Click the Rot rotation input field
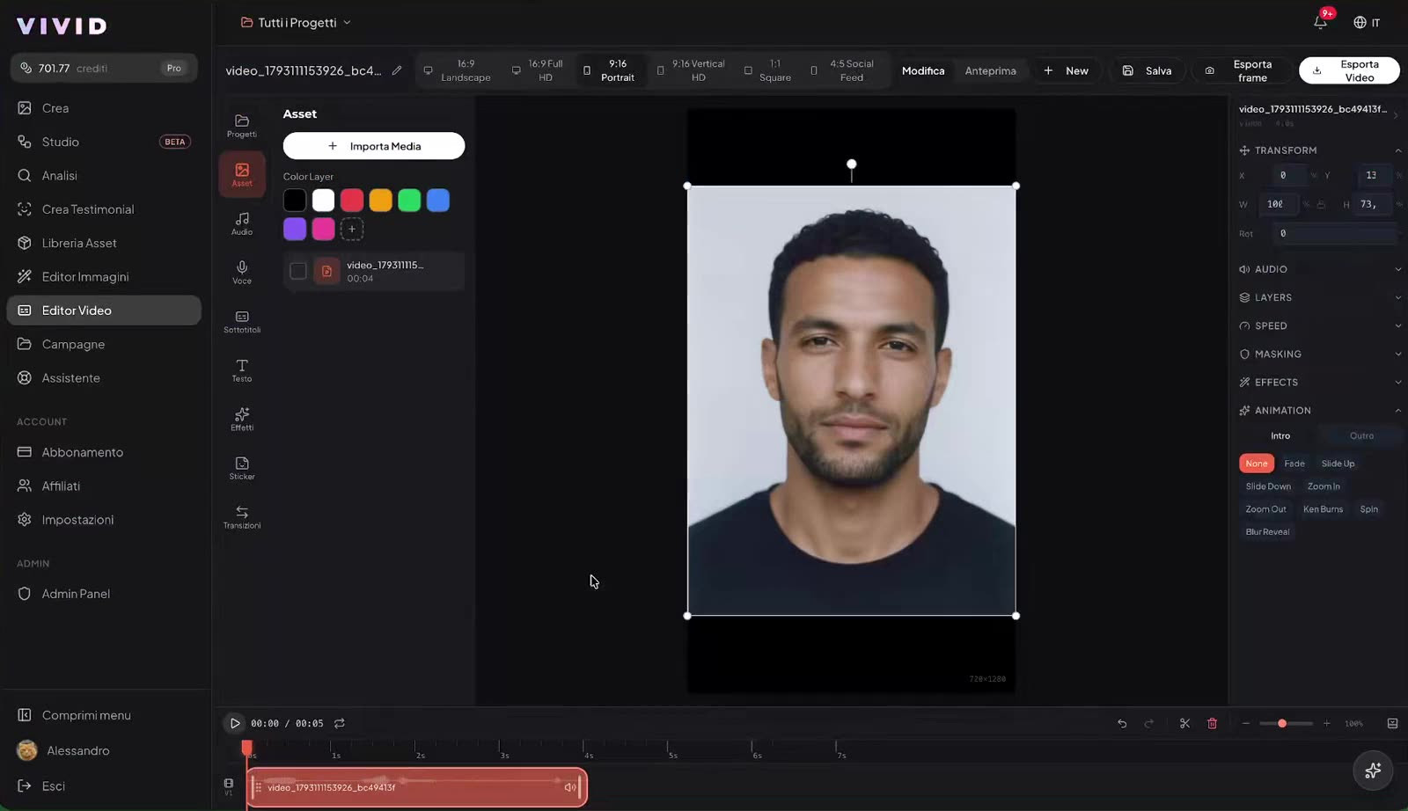The height and width of the screenshot is (811, 1408). 1335,233
